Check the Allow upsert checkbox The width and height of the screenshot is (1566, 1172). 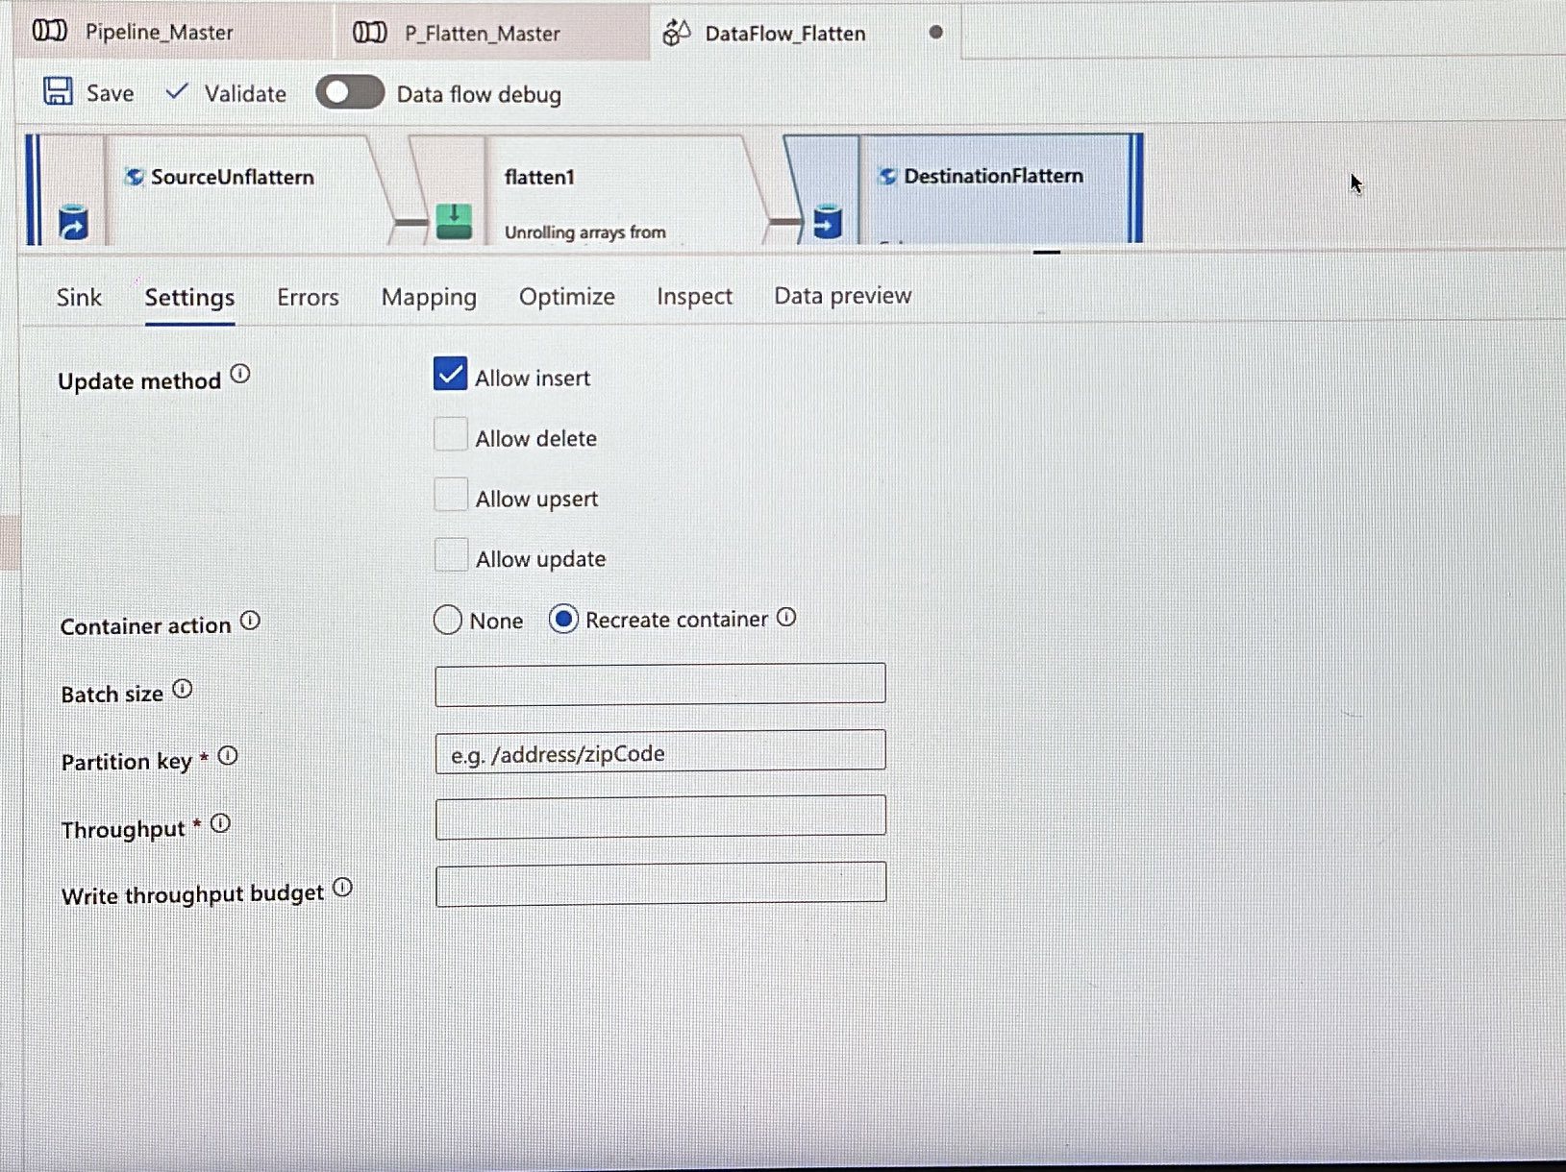click(450, 494)
